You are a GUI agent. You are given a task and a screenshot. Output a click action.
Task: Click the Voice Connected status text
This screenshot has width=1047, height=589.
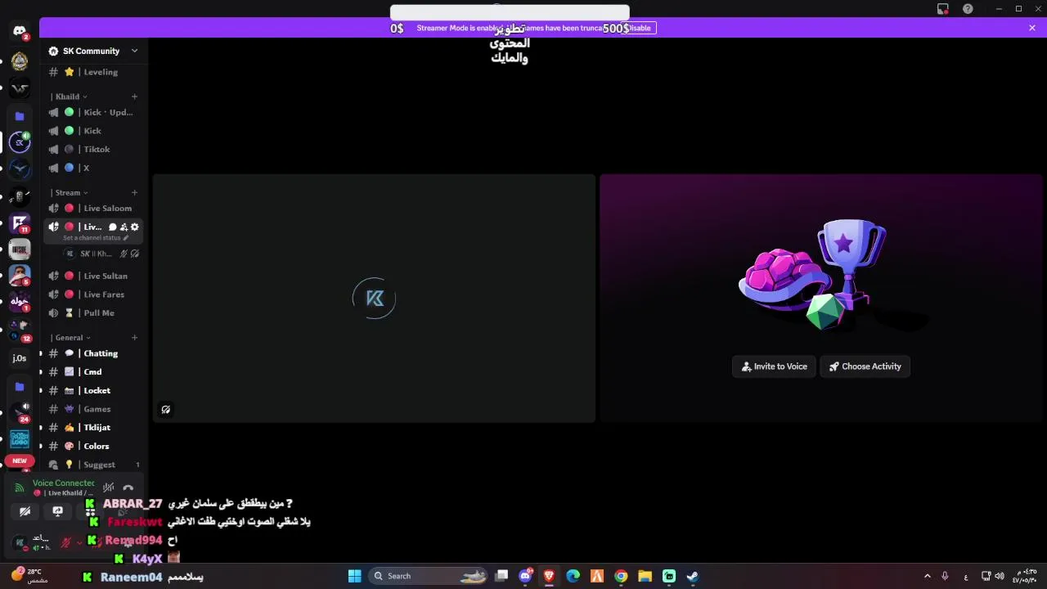(63, 483)
